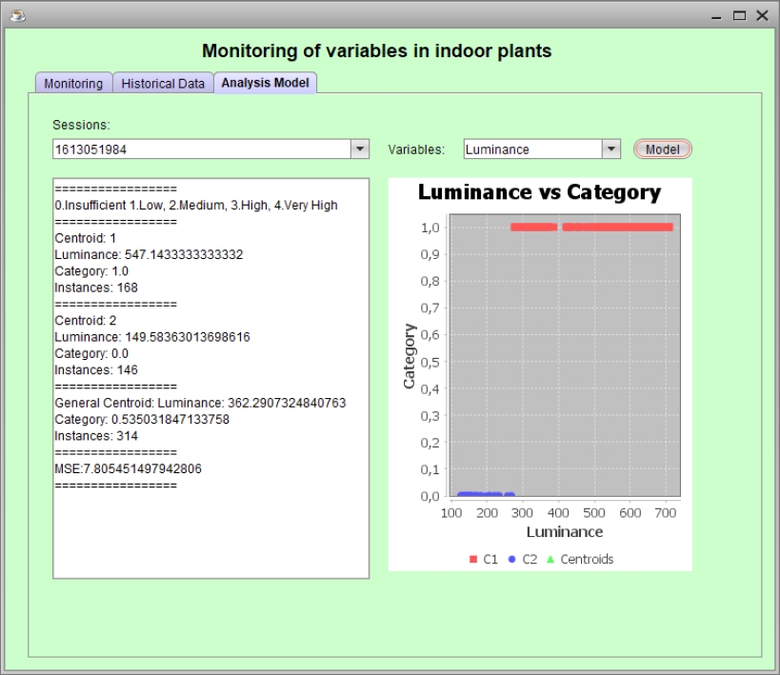This screenshot has width=780, height=675.
Task: Expand the Sessions dropdown arrow
Action: click(x=360, y=149)
